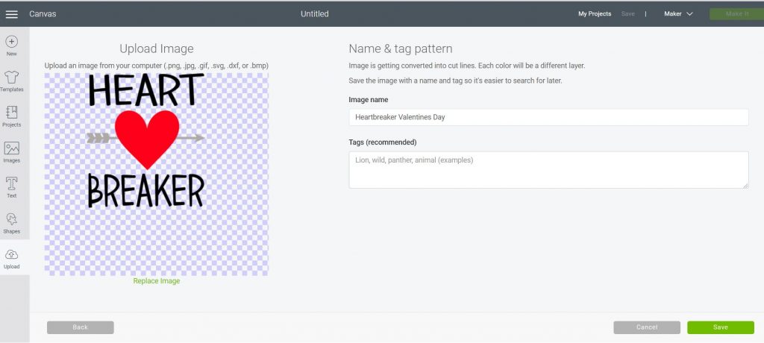Expand the Maker machine dropdown
This screenshot has width=764, height=343.
[678, 14]
